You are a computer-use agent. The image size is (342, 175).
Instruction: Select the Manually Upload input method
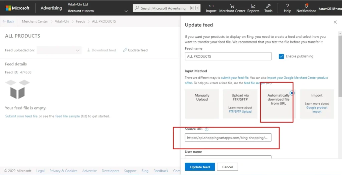click(202, 104)
